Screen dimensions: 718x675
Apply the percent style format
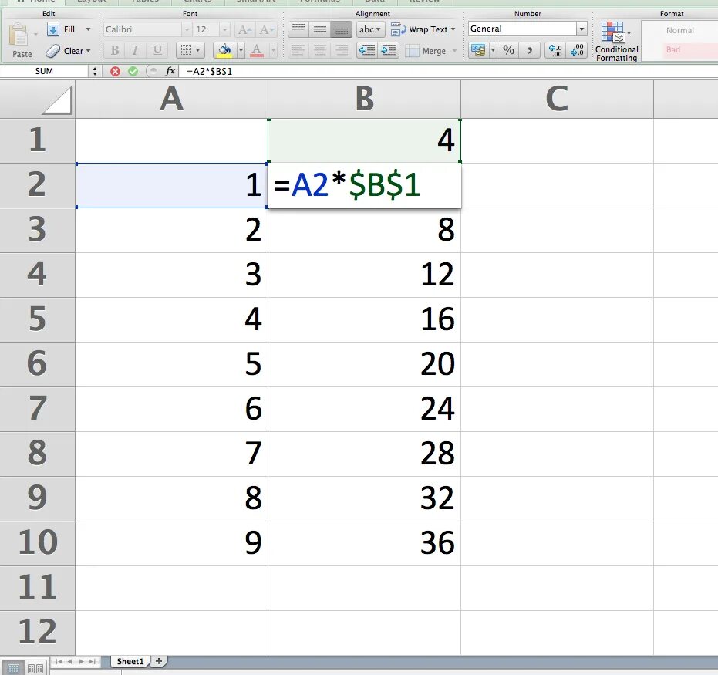509,50
